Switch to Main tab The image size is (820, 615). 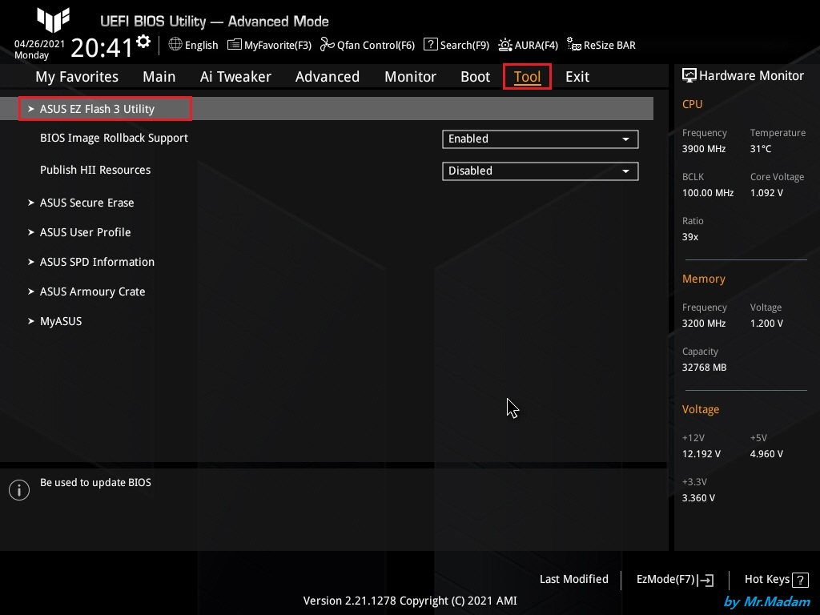(x=159, y=77)
